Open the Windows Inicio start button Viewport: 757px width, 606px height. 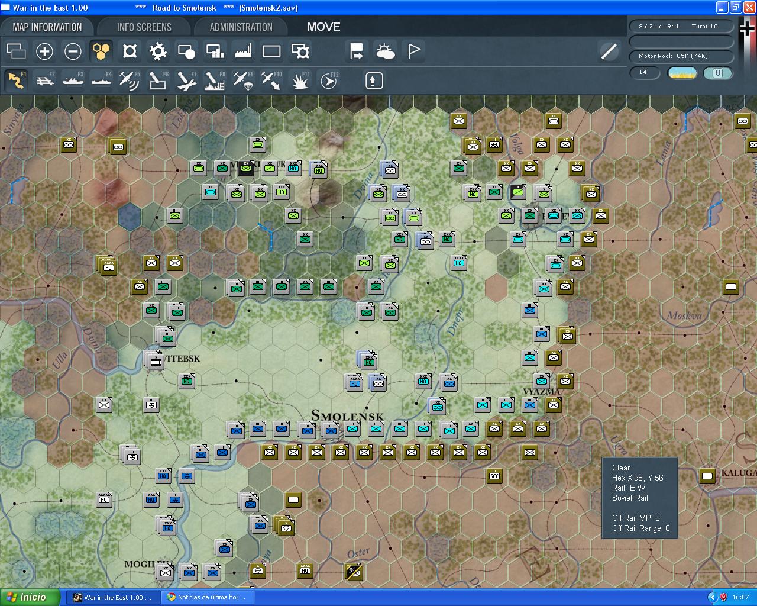click(x=30, y=597)
